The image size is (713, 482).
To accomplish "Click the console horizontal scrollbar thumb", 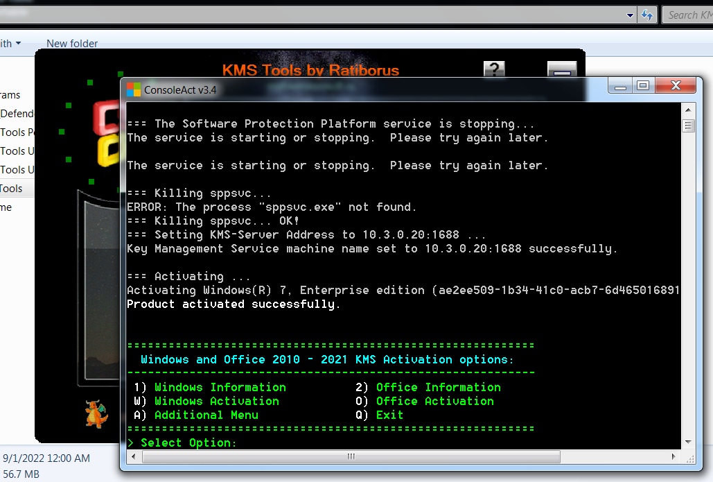I will pyautogui.click(x=351, y=456).
